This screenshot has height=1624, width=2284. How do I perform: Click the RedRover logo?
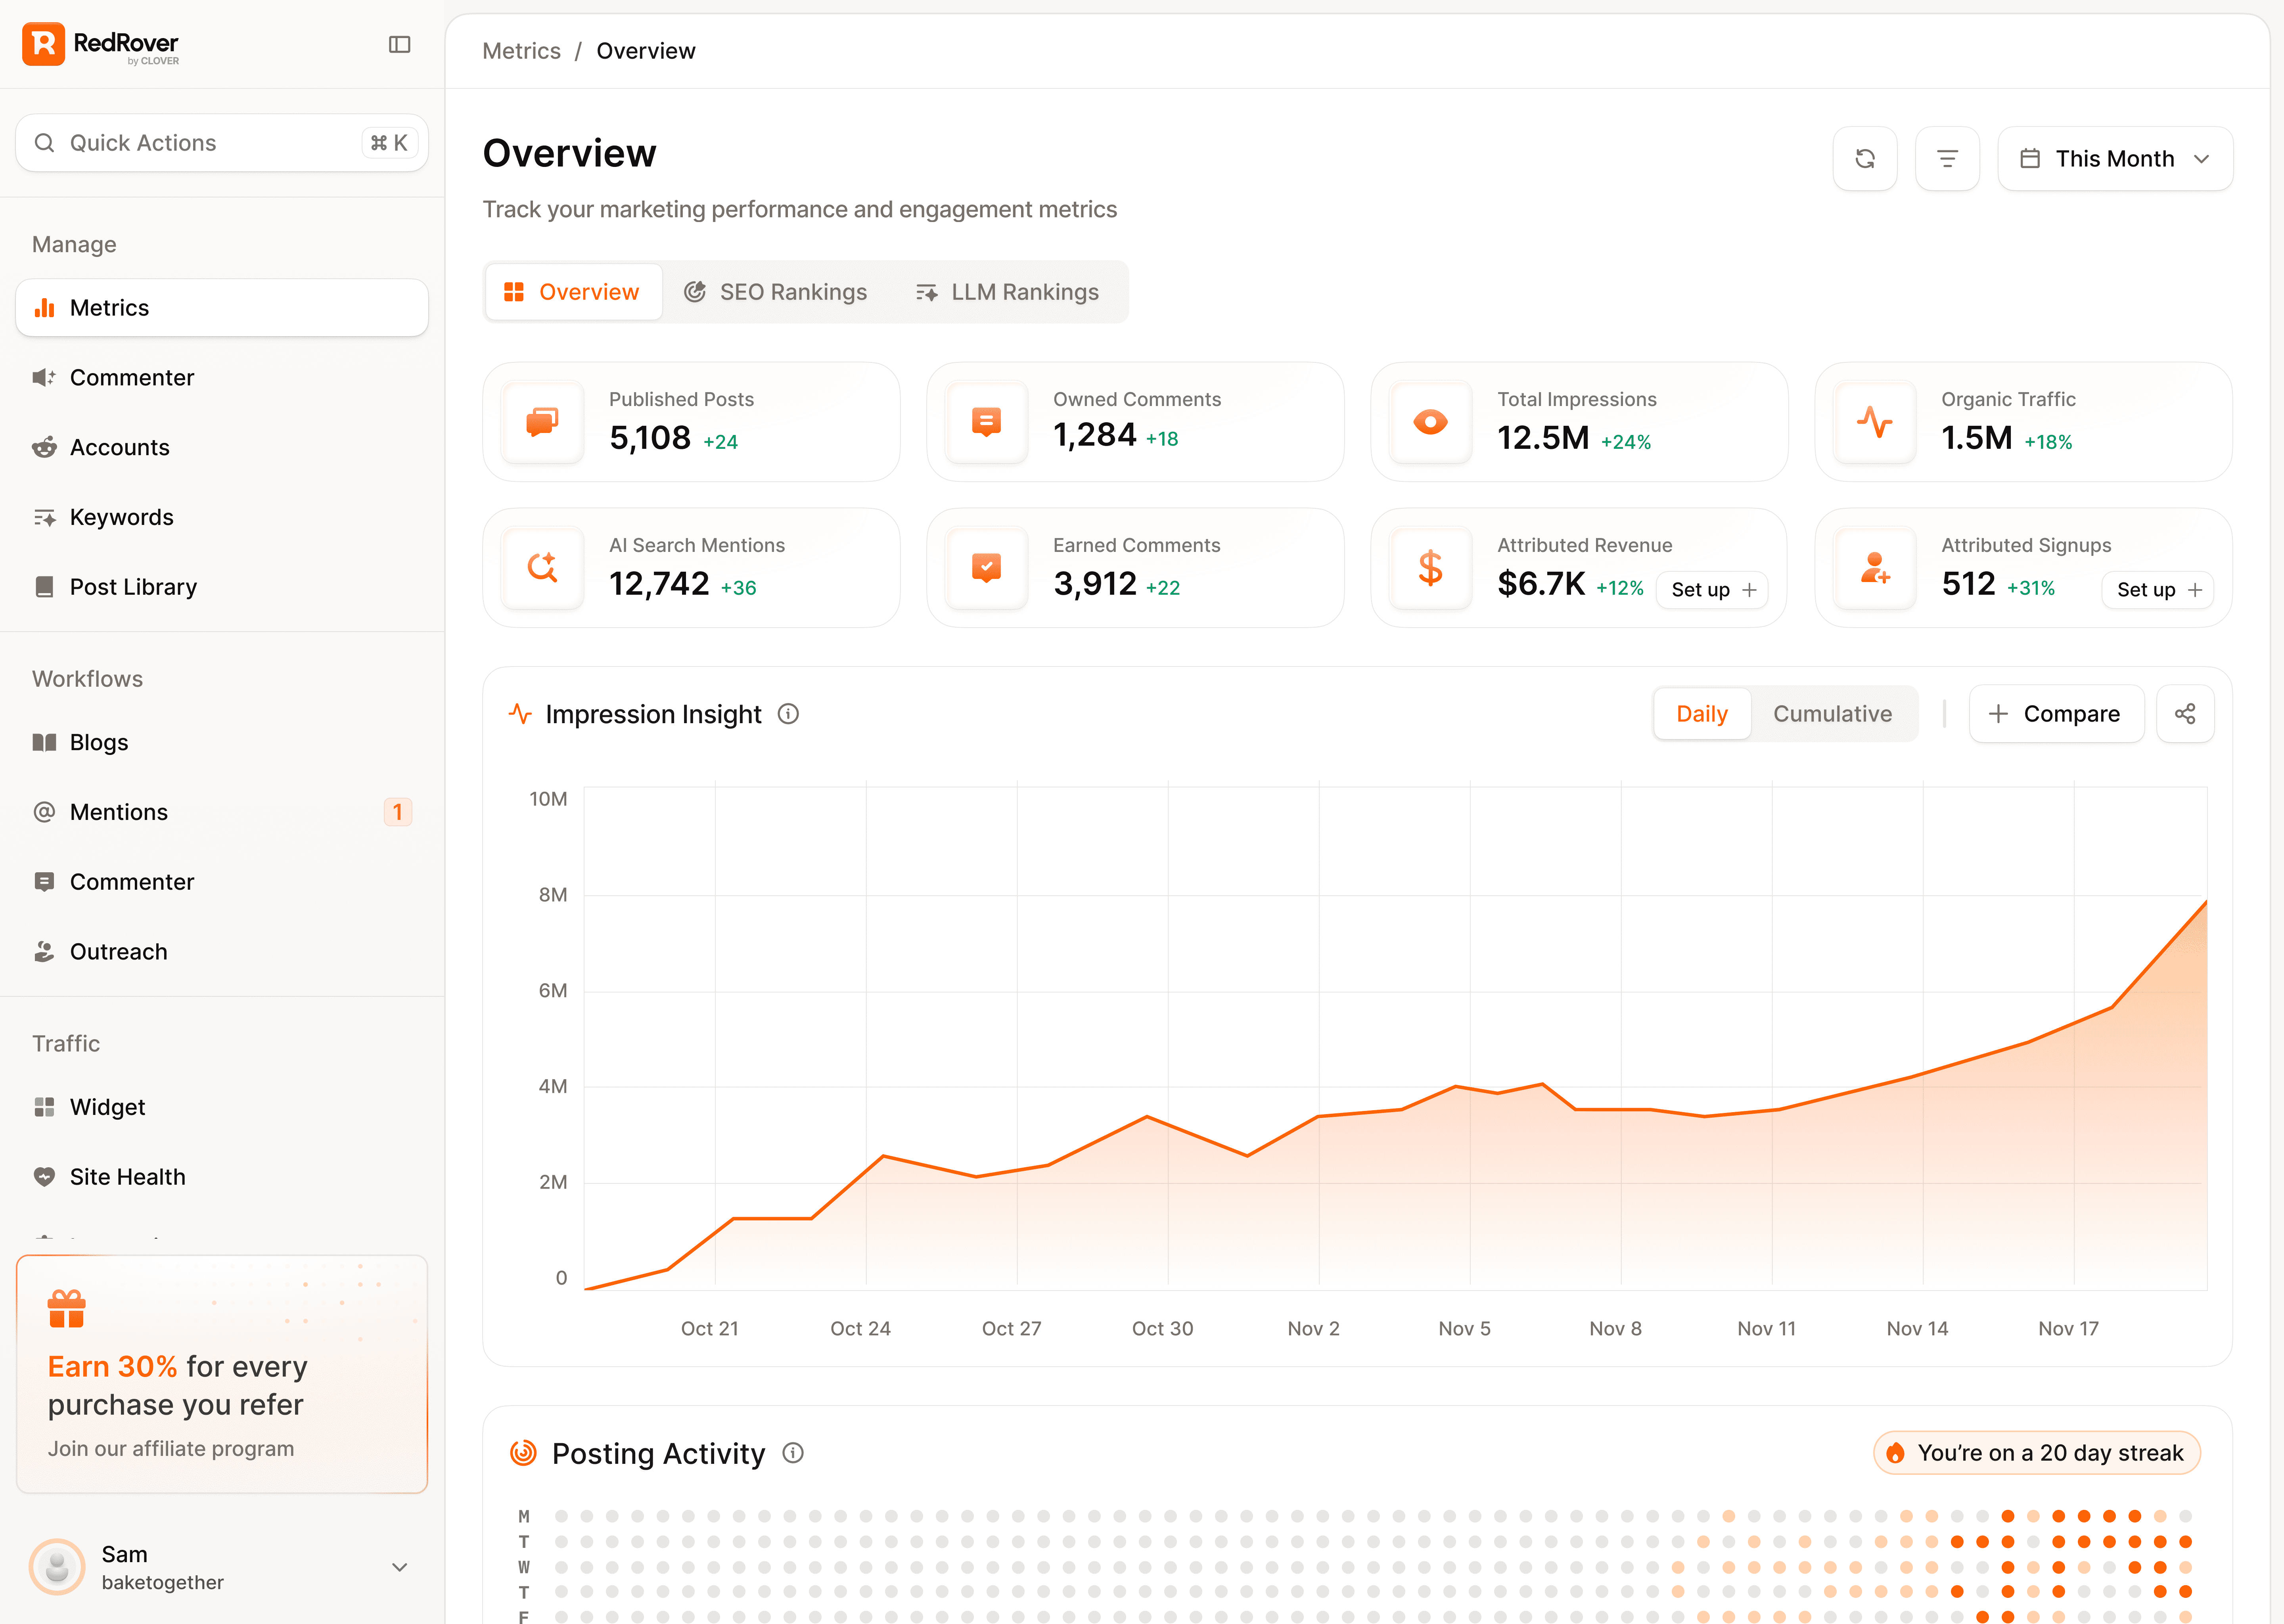100,44
